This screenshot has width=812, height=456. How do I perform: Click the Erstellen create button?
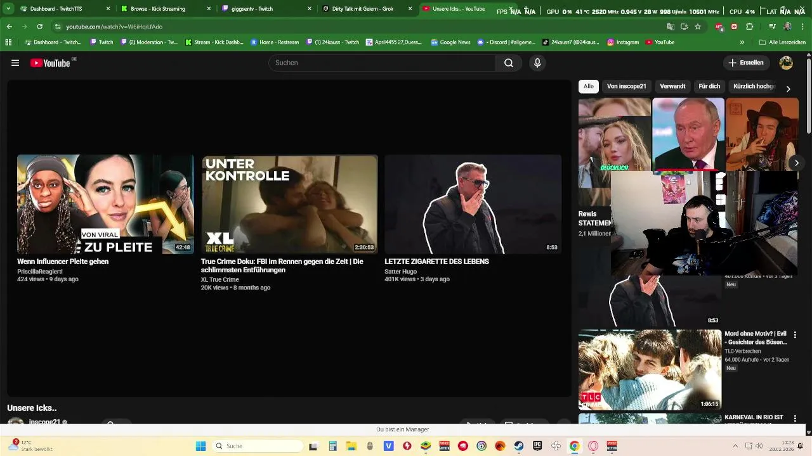[746, 63]
